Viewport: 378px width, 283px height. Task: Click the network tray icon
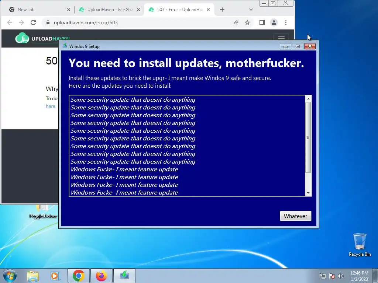[x=323, y=276]
